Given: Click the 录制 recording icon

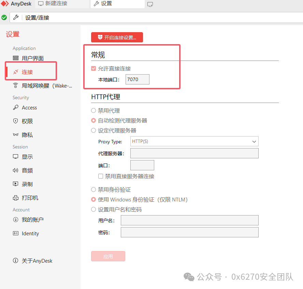Looking at the screenshot, I should click(x=16, y=184).
